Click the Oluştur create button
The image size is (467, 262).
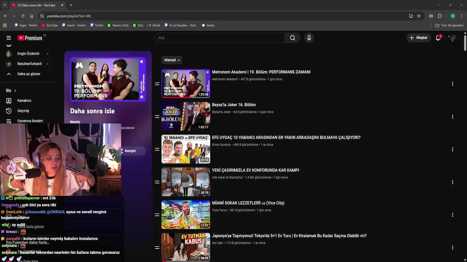click(x=418, y=38)
